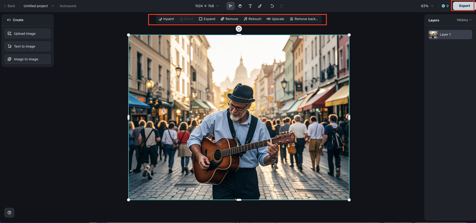Click the rotate handle above the image
The image size is (476, 223).
tap(239, 29)
